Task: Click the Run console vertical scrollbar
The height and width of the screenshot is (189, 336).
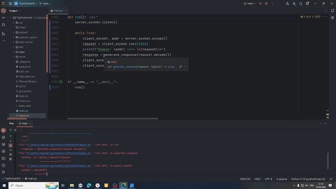Action: point(328,161)
